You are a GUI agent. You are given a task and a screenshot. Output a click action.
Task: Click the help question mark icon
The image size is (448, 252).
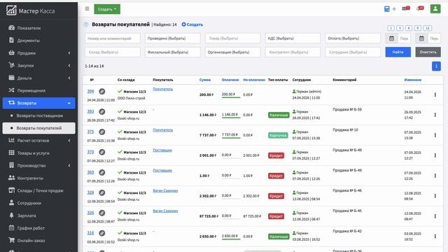(86, 24)
